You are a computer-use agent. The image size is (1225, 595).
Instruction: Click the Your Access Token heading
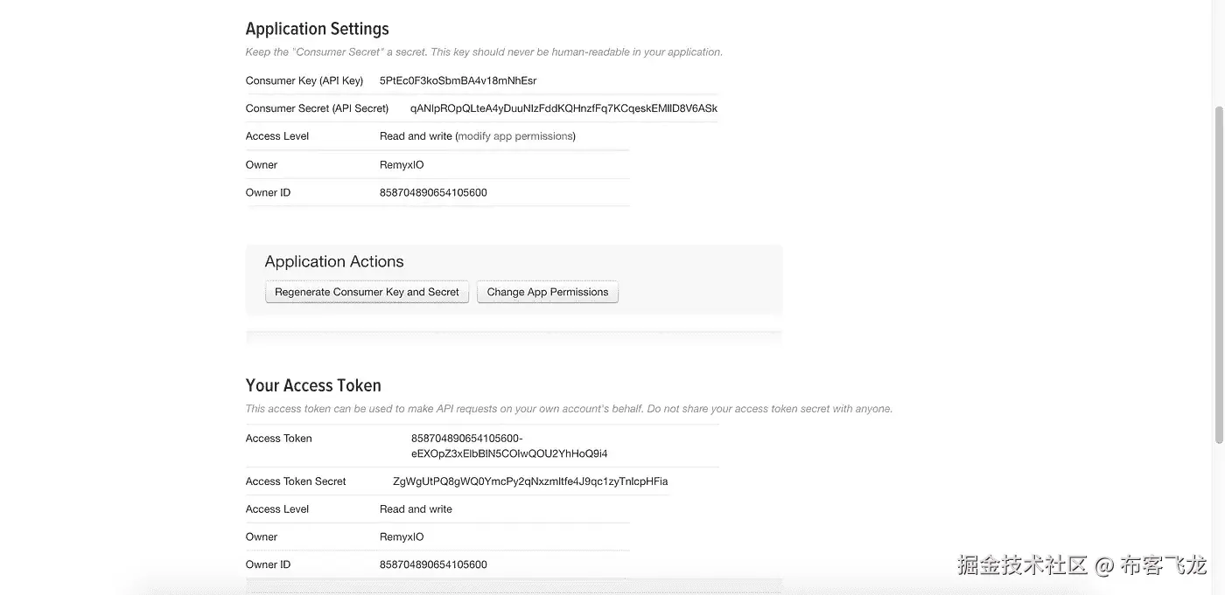pos(313,385)
